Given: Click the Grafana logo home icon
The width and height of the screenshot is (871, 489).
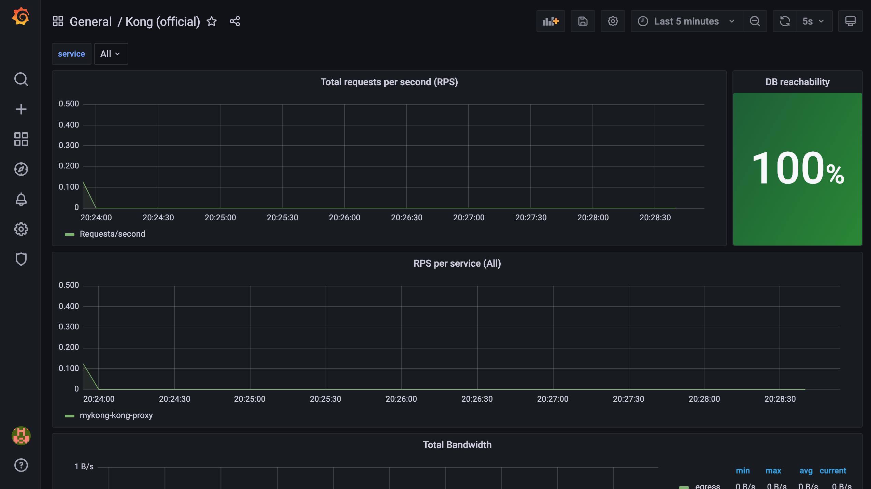Looking at the screenshot, I should coord(21,16).
